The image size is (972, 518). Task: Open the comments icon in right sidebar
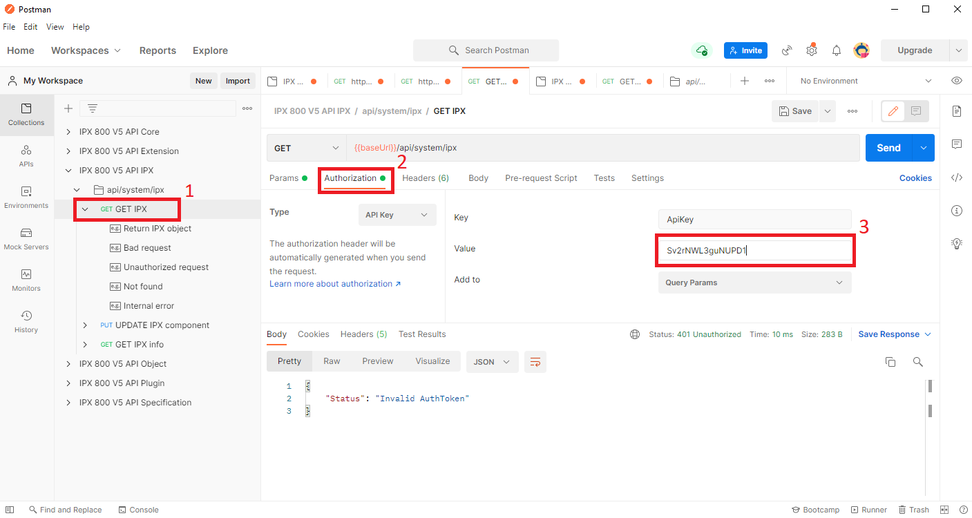pyautogui.click(x=957, y=144)
